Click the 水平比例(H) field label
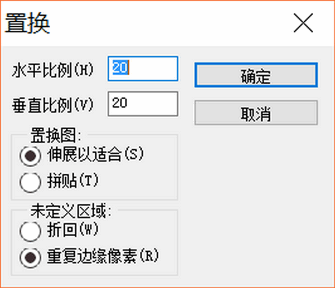 (x=53, y=70)
